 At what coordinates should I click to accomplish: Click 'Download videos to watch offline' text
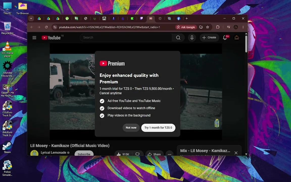[131, 108]
